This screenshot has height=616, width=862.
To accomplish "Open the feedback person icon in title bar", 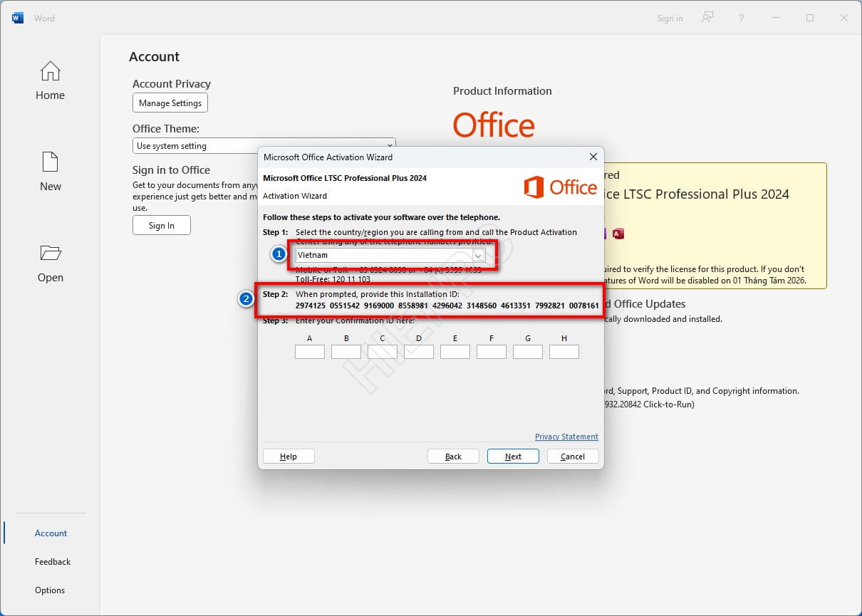I will pyautogui.click(x=707, y=18).
